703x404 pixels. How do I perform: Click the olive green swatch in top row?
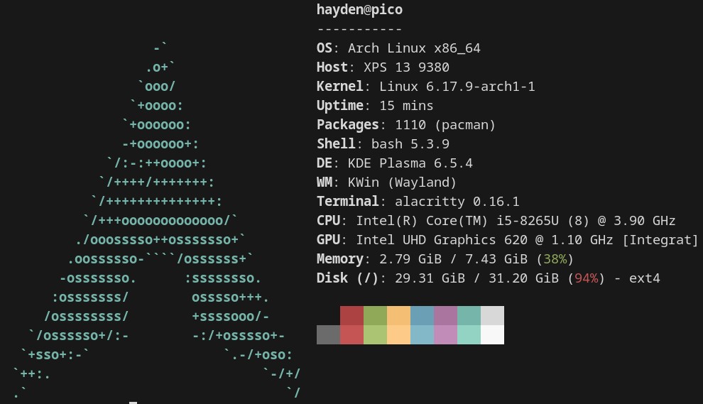pyautogui.click(x=375, y=315)
